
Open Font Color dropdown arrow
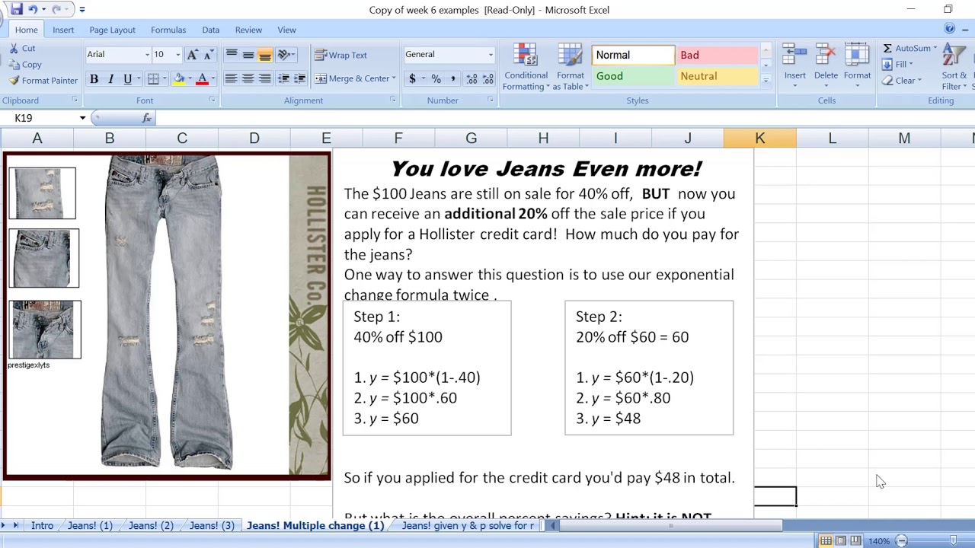(x=213, y=79)
